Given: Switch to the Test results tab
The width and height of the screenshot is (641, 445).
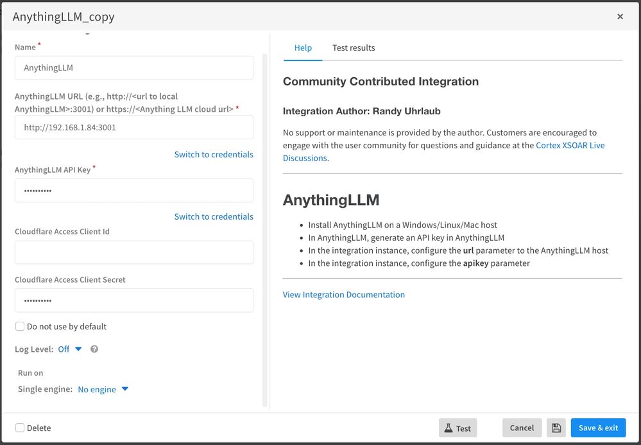Looking at the screenshot, I should tap(354, 48).
